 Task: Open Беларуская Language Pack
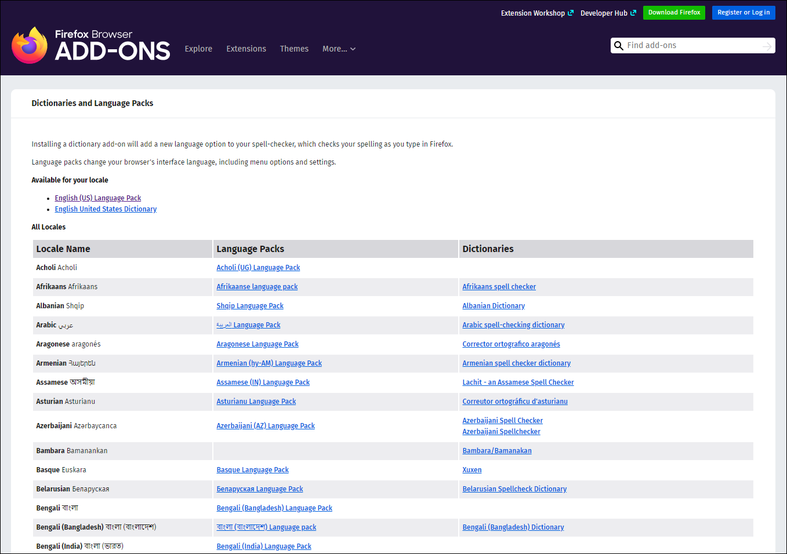260,489
